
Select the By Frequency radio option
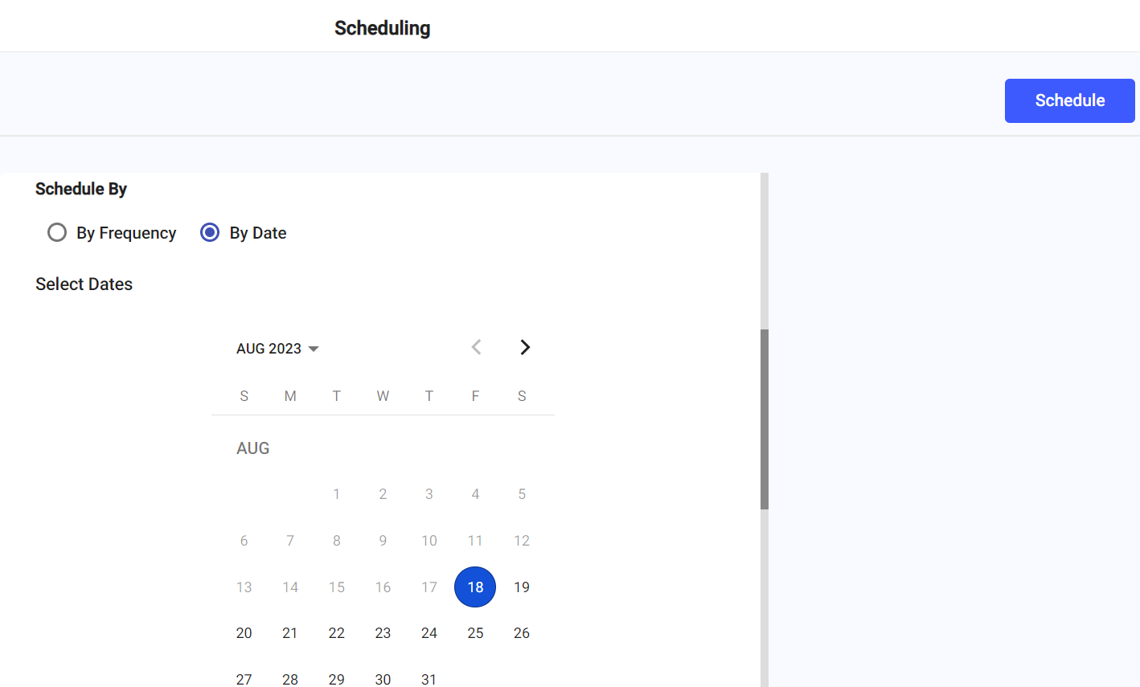57,233
